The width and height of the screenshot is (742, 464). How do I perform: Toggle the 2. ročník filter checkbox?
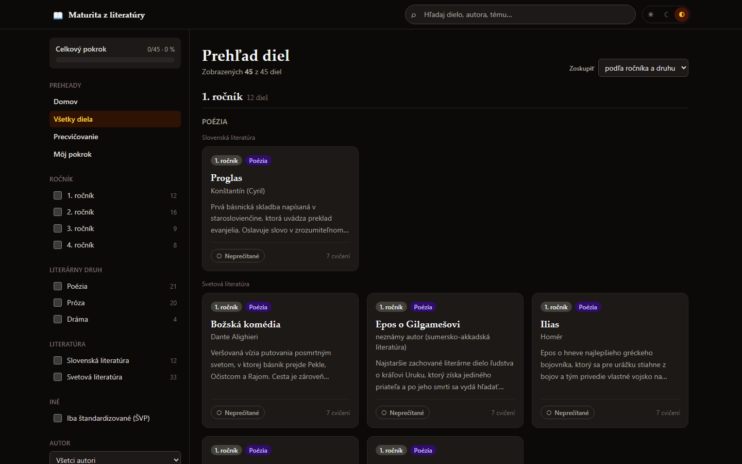[58, 212]
